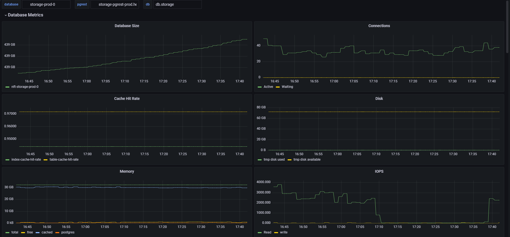510x237 pixels.
Task: Click the yellow tmp disk available legend icon
Action: tap(290, 160)
